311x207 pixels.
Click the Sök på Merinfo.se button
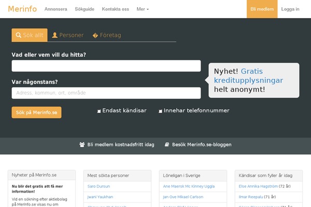click(x=36, y=112)
